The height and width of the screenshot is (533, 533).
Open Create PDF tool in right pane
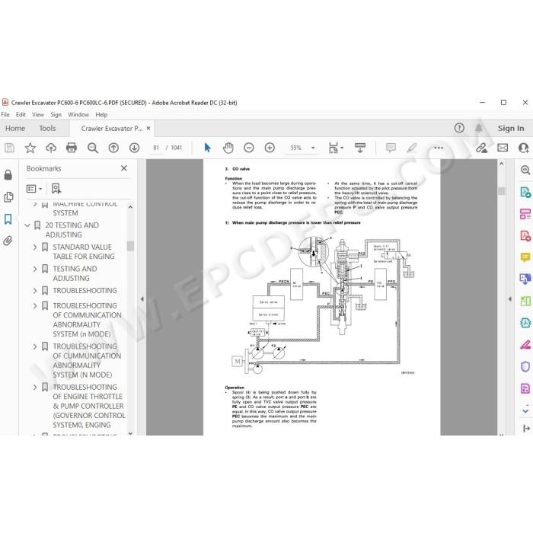(x=525, y=235)
